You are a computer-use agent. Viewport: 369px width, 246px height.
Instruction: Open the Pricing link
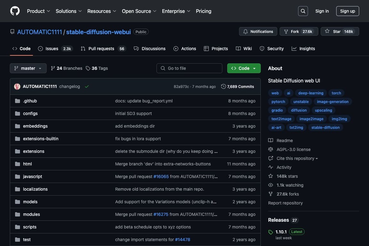coord(204,11)
